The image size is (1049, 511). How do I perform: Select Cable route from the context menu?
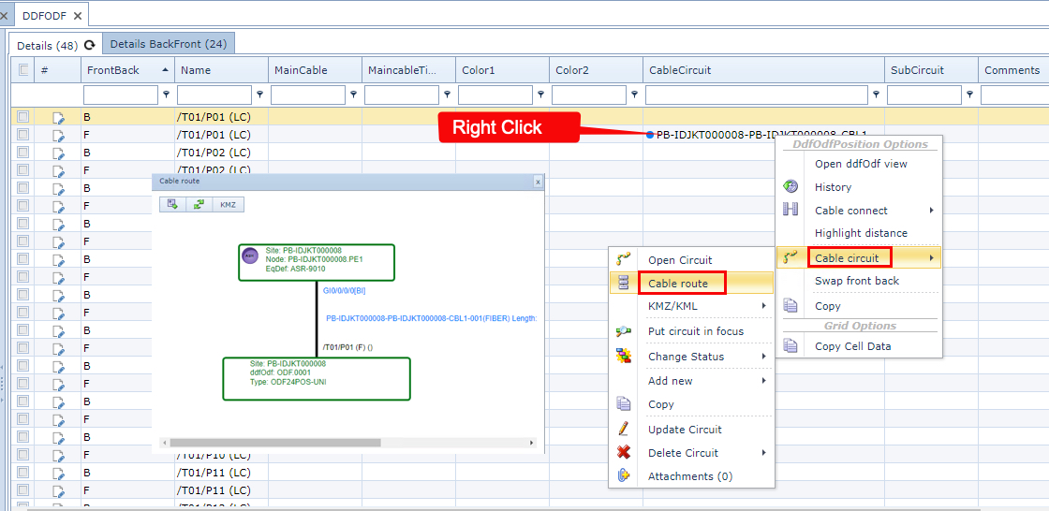click(x=678, y=283)
